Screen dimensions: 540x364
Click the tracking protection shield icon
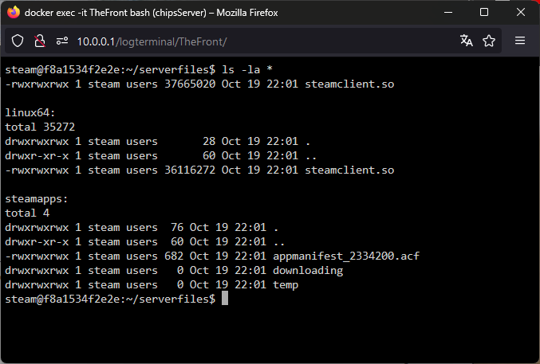(x=18, y=41)
